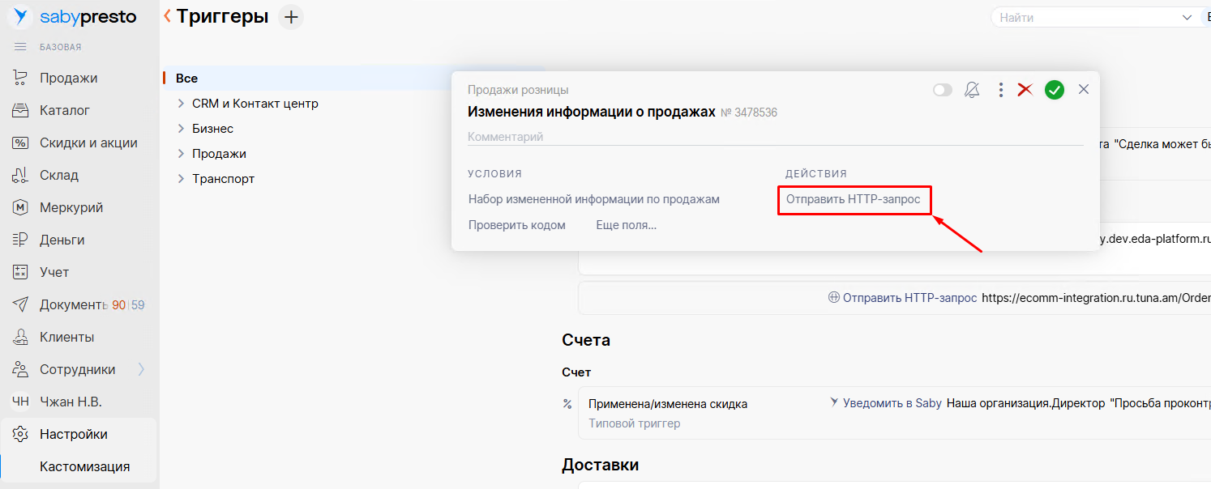Click the plus icon to add trigger
1211x489 pixels.
291,16
